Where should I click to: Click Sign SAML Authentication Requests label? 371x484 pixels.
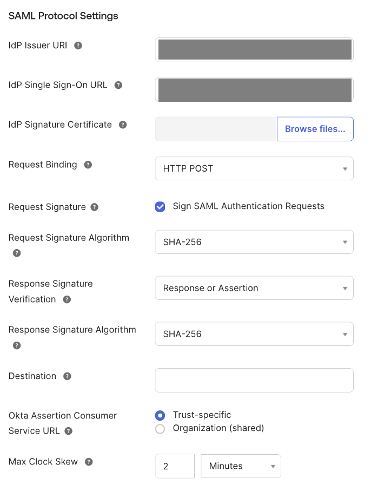(249, 206)
